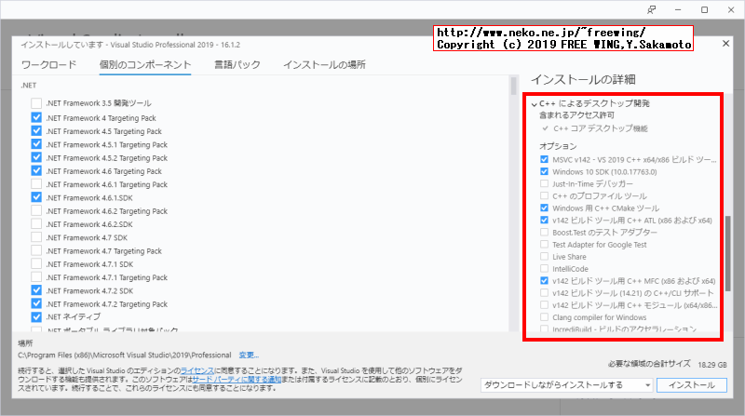This screenshot has height=416, width=745.
Task: Open ダウンロードしながらインストールする dropdown
Action: click(x=567, y=385)
